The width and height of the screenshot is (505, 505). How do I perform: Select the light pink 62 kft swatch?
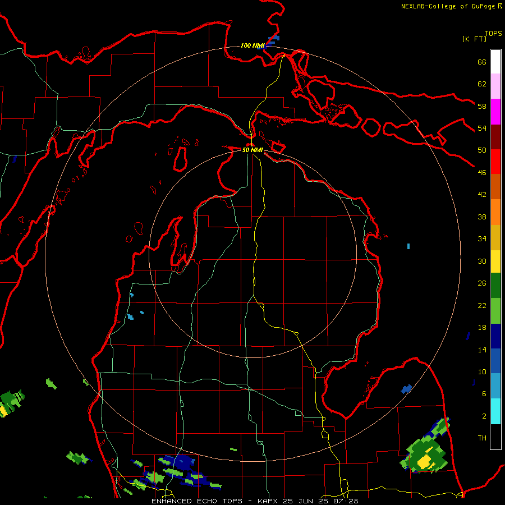click(495, 86)
